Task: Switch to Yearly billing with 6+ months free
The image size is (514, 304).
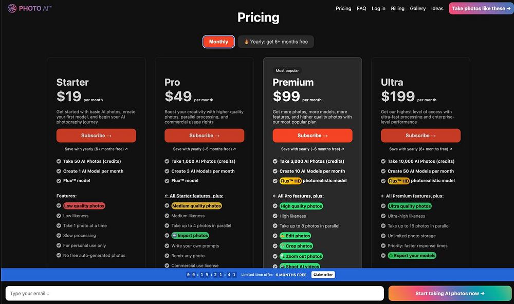Action: [x=276, y=42]
